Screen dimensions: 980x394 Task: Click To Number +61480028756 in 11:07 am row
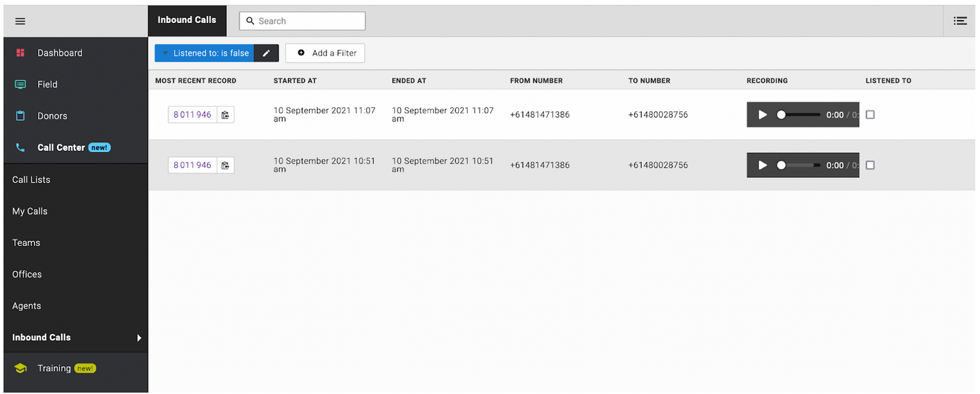tap(658, 115)
